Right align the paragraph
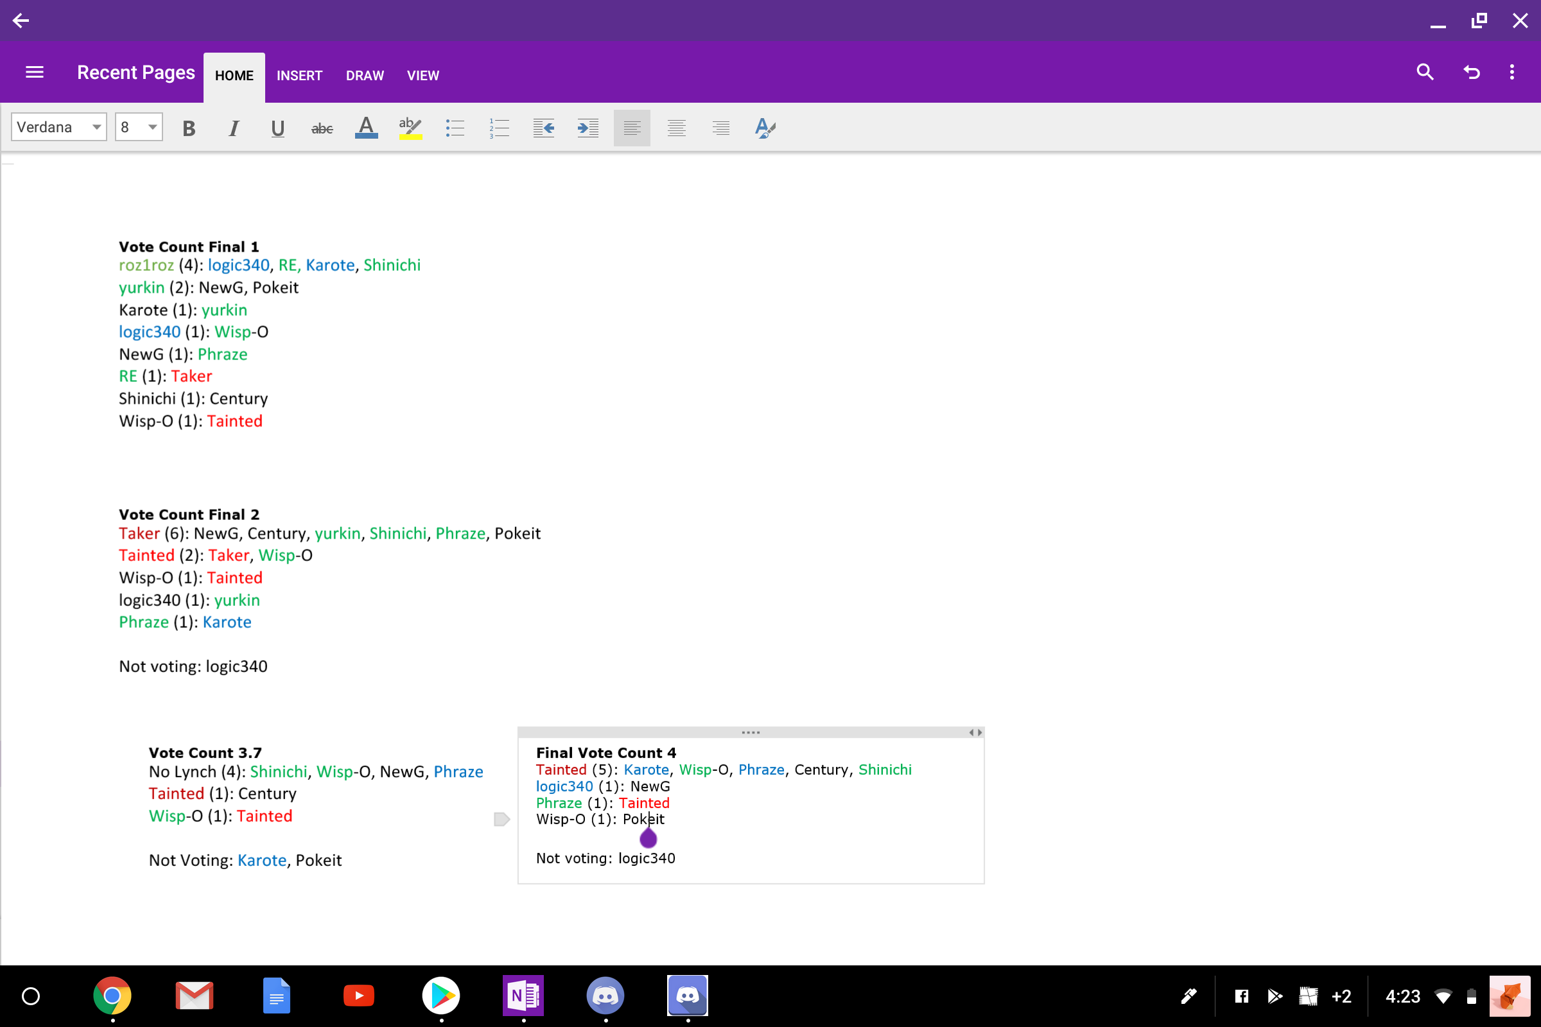Screen dimensions: 1541x1027 coord(720,128)
